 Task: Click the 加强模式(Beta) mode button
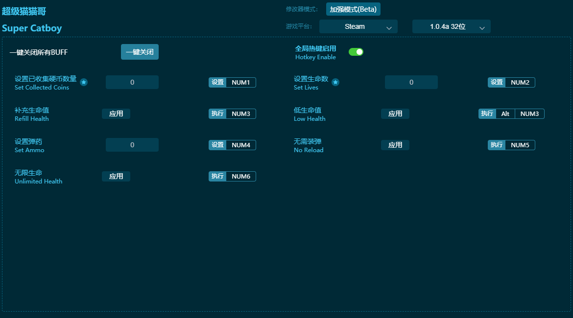tap(353, 9)
